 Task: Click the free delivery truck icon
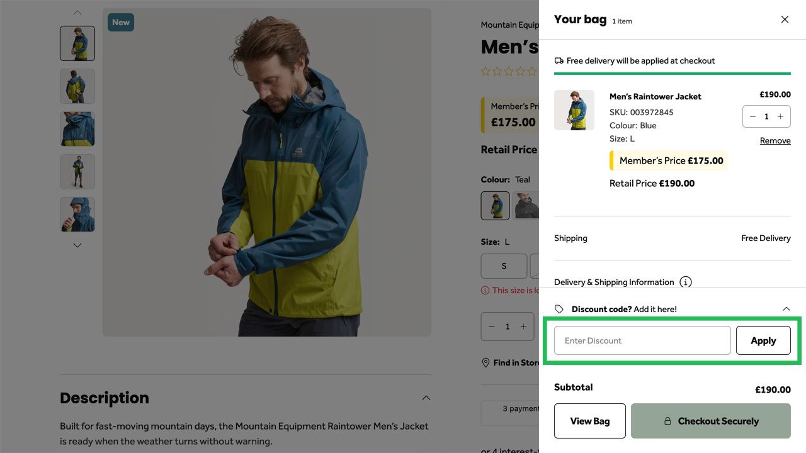(x=559, y=60)
